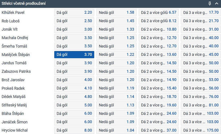Screen dimensions: 221x134
Task: Choose 2+ goals 14.50 for Zabuzovs
Action: [159, 71]
